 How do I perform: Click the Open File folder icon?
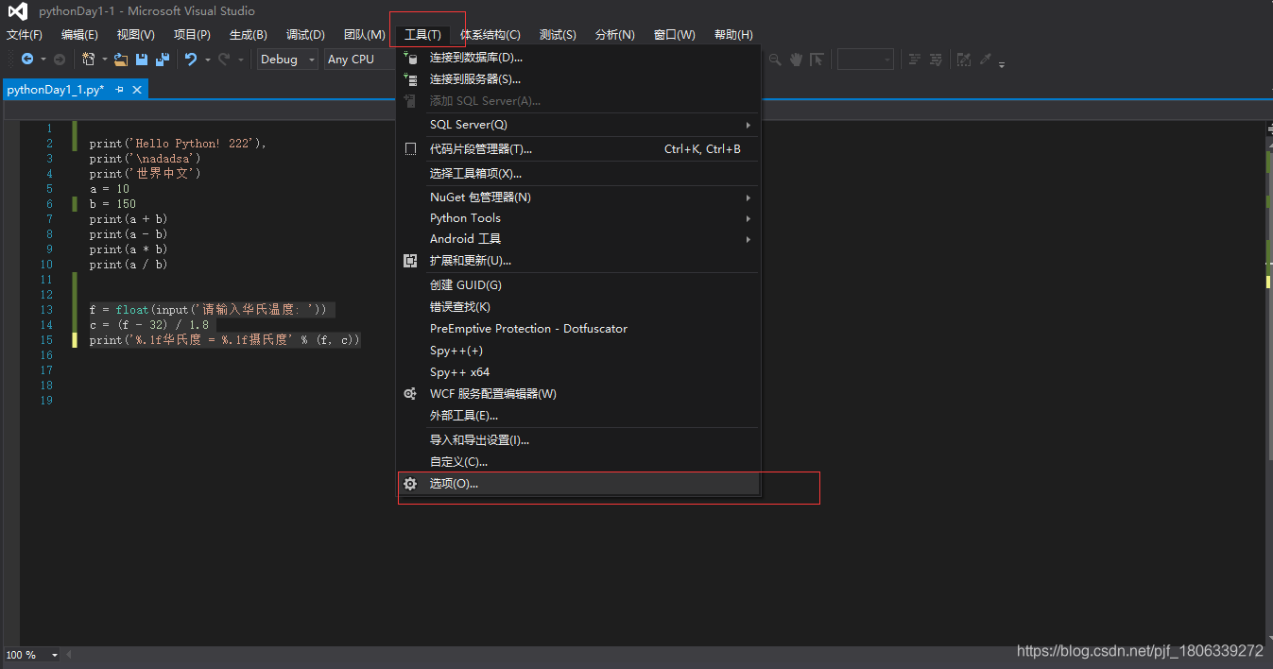click(x=120, y=59)
